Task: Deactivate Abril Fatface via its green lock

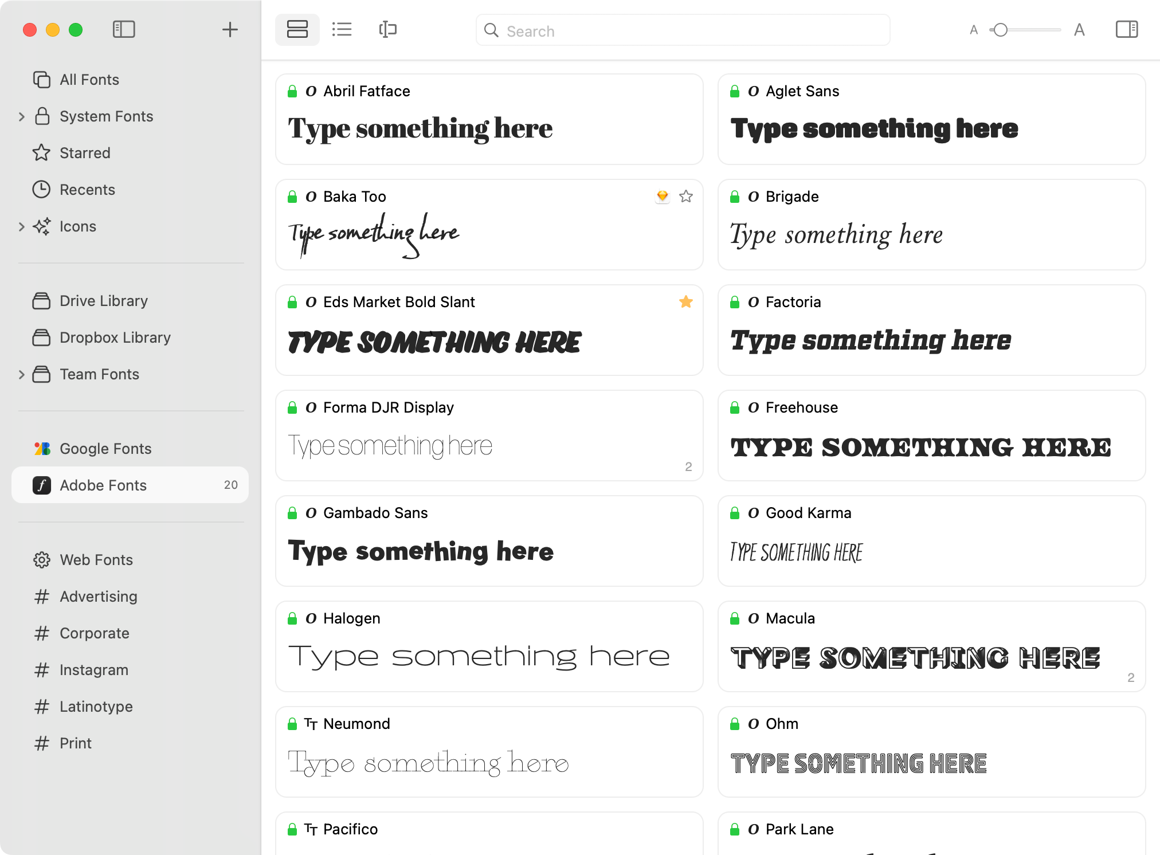Action: 292,91
